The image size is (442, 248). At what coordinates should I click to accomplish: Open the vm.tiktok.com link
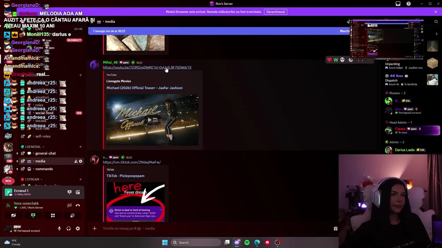[132, 162]
